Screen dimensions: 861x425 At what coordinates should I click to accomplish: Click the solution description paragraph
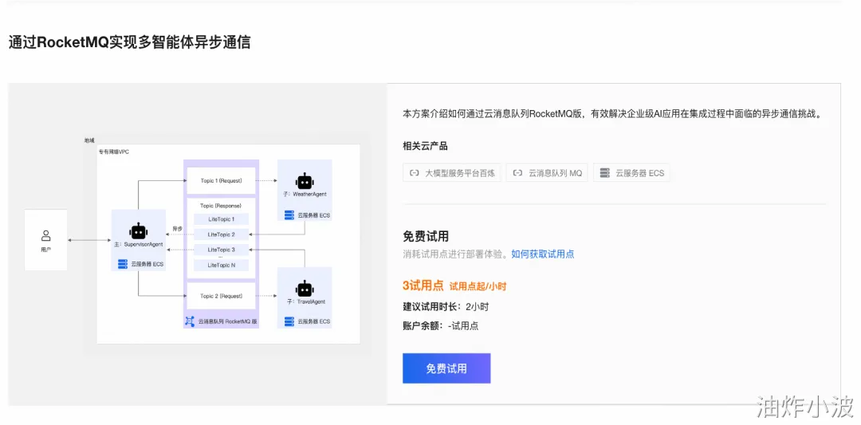tap(615, 114)
